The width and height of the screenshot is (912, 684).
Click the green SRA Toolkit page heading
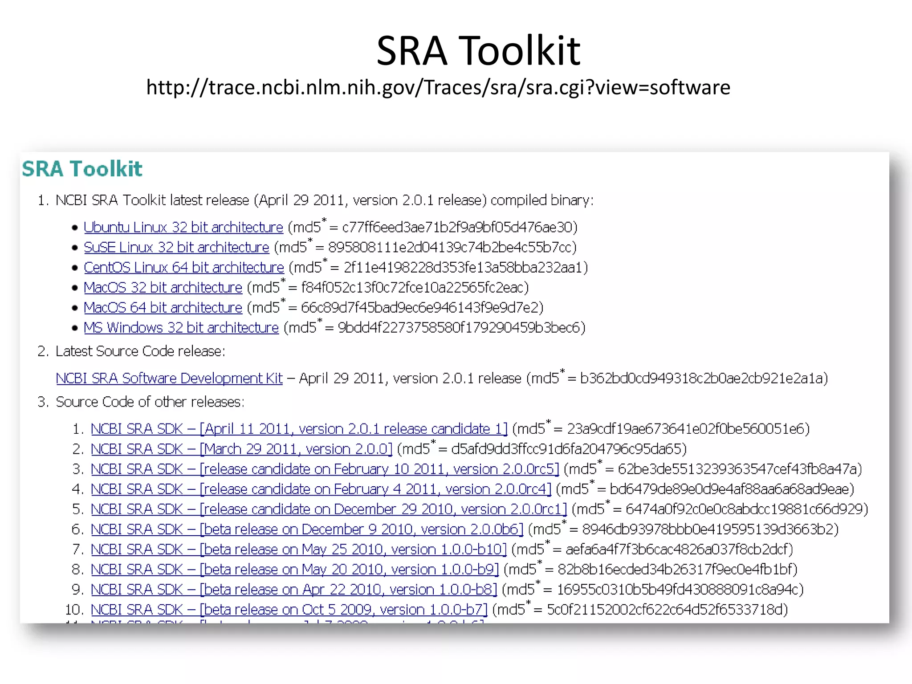pyautogui.click(x=82, y=169)
